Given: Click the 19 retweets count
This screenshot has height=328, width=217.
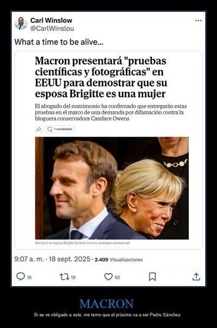Looking at the screenshot, I should (73, 277).
